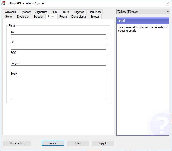Click inside the Body text area

[58, 87]
